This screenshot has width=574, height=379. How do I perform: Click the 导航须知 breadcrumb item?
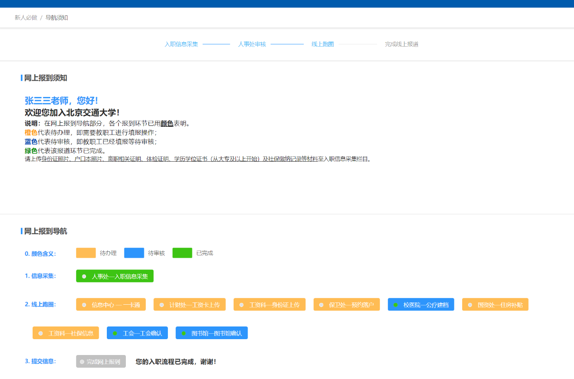[x=57, y=18]
